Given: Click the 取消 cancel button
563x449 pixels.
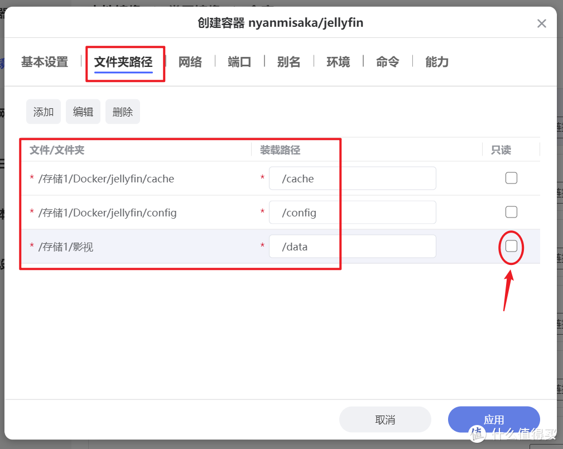Looking at the screenshot, I should (385, 419).
